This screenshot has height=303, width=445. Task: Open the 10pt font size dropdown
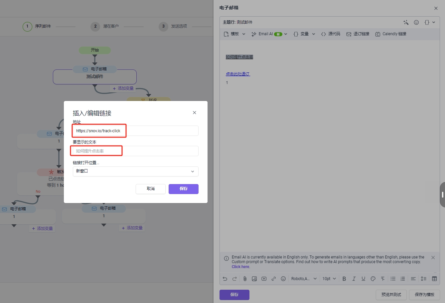pos(329,279)
